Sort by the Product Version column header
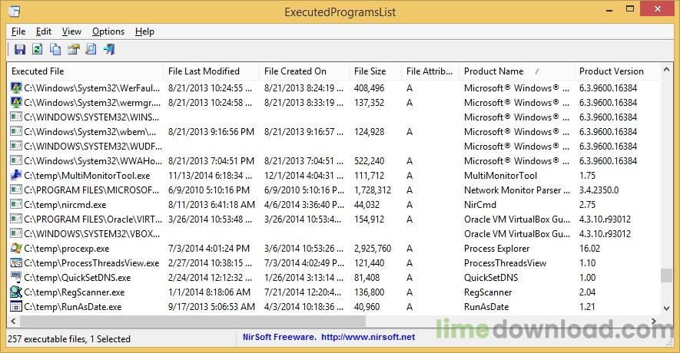680x353 pixels. pyautogui.click(x=617, y=71)
